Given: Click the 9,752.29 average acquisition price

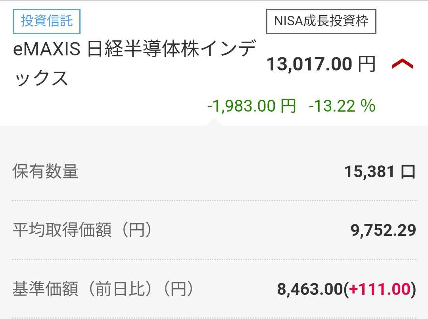Looking at the screenshot, I should tap(383, 230).
